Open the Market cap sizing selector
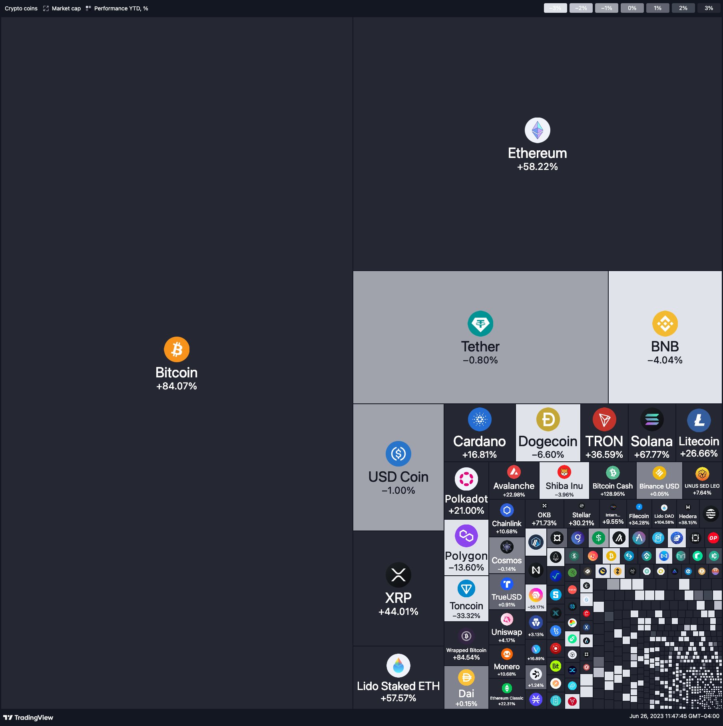This screenshot has height=726, width=723. point(62,8)
